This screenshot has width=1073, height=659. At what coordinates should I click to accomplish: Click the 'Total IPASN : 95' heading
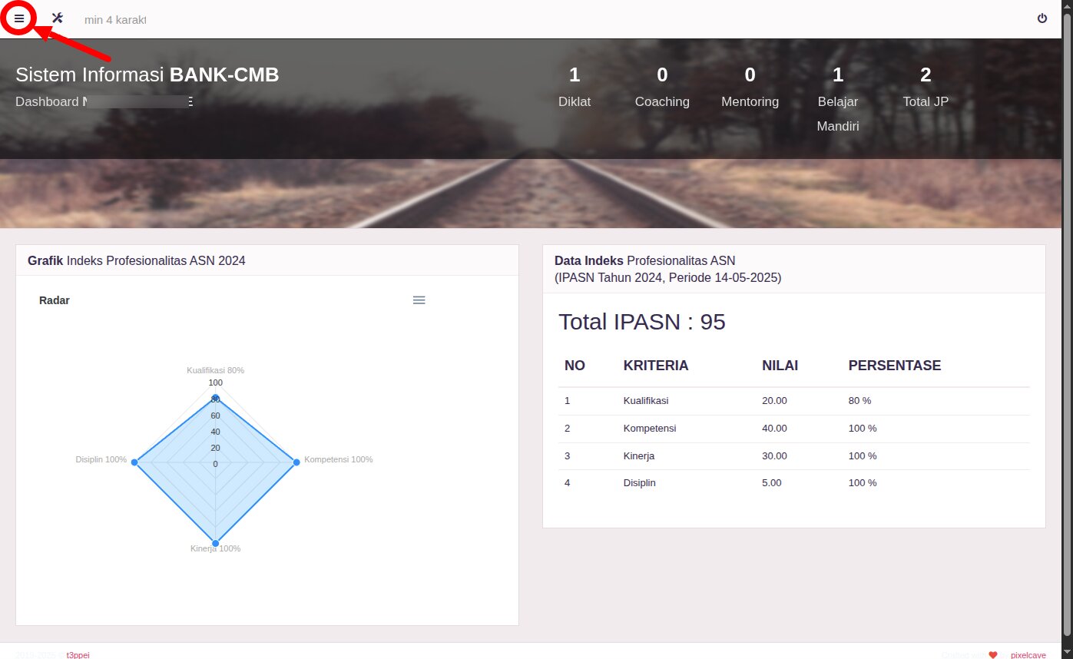[642, 322]
